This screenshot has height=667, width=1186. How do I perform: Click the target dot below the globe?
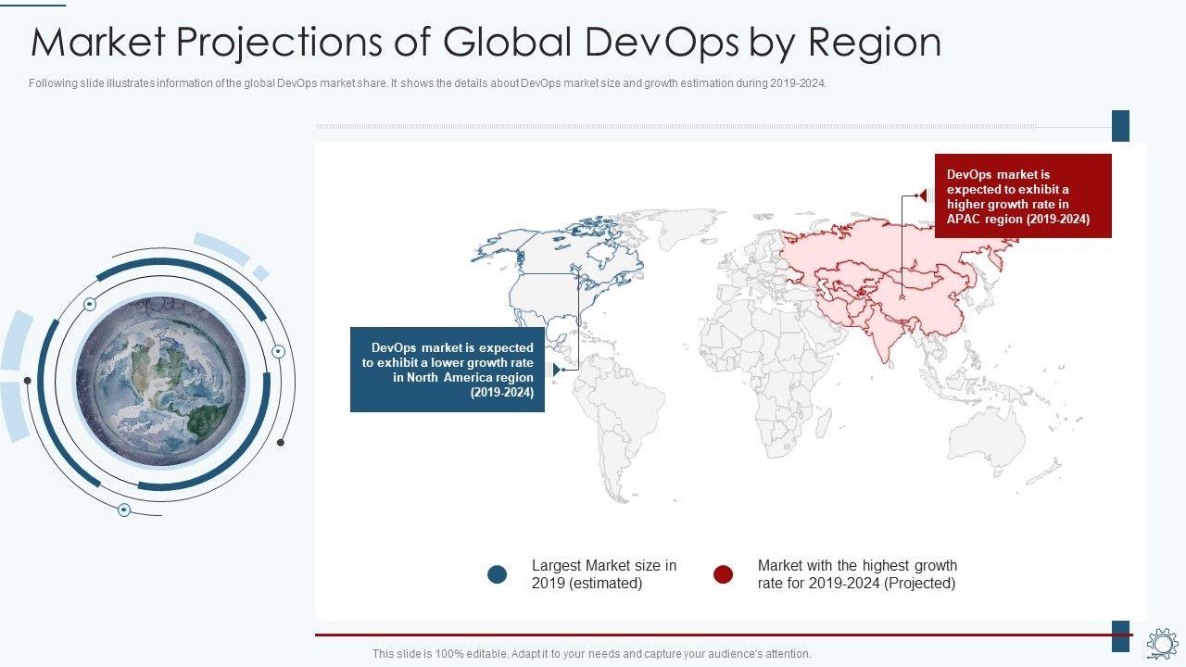point(124,510)
